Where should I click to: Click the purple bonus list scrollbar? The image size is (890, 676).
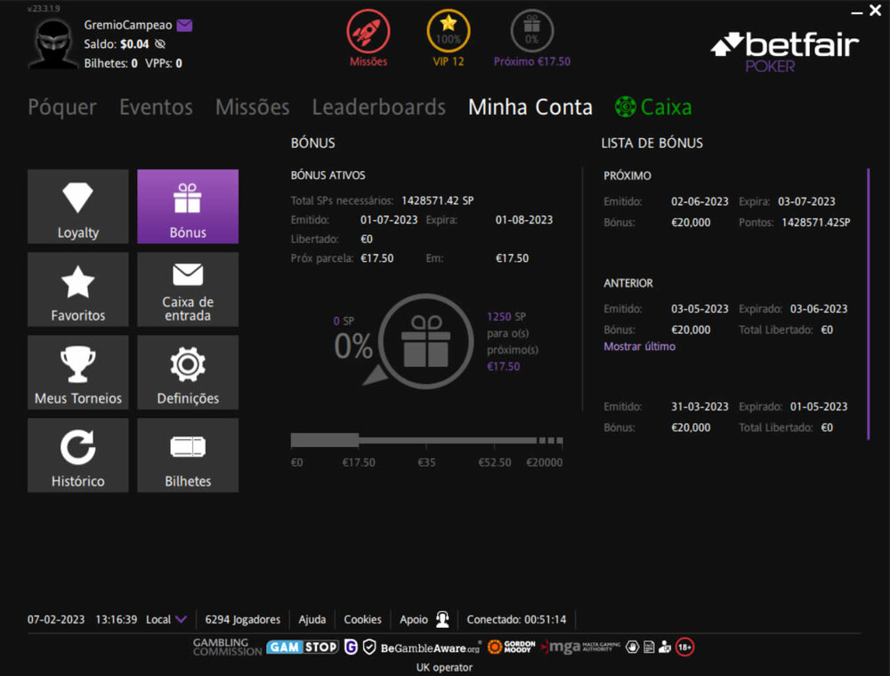[868, 303]
